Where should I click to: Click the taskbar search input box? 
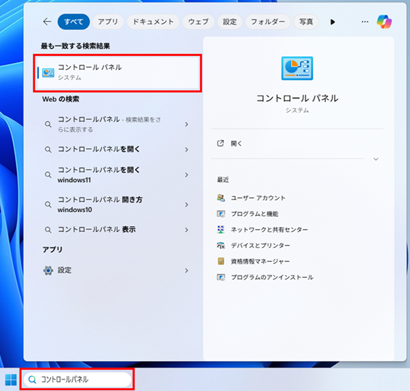tap(77, 379)
